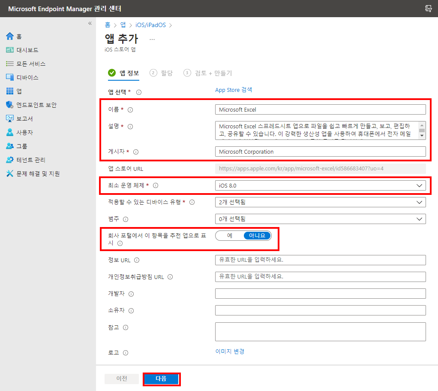Collapse the sidebar with the double chevron
This screenshot has height=391, width=438.
point(90,23)
